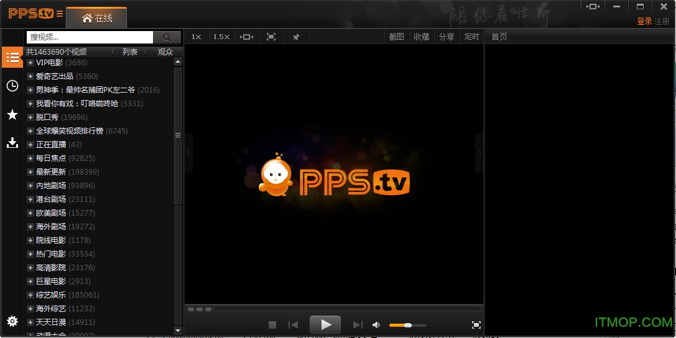Image resolution: width=676 pixels, height=338 pixels.
Task: Expand the 每日焦点 category
Action: point(30,158)
